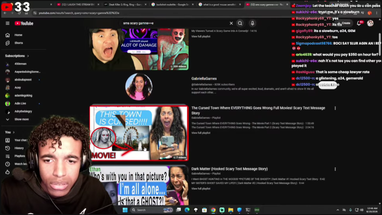Start voice search with the microphone icon
This screenshot has width=382, height=215.
tap(252, 23)
